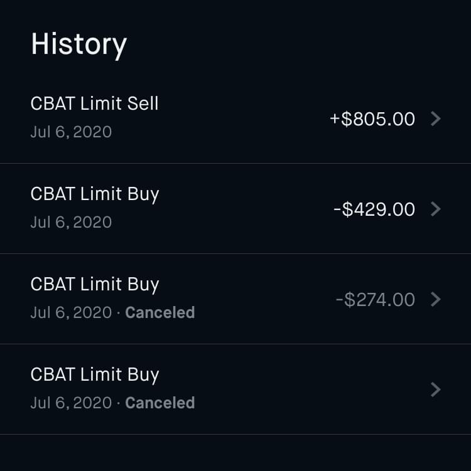This screenshot has width=471, height=471.
Task: Click the -$429.00 purchase amount
Action: point(374,209)
